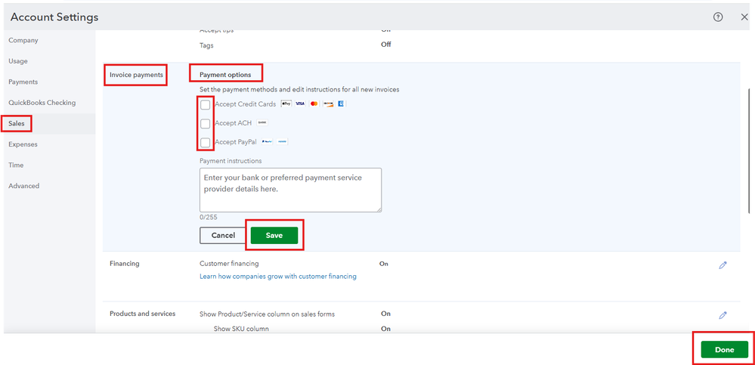Click the Products and services pencil icon
Viewport: 755px width, 365px height.
(x=723, y=315)
